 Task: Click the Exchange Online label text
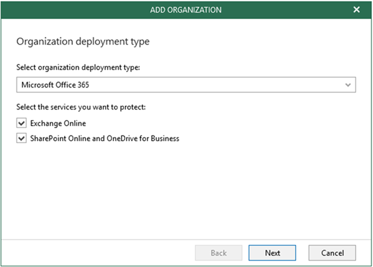pyautogui.click(x=58, y=123)
